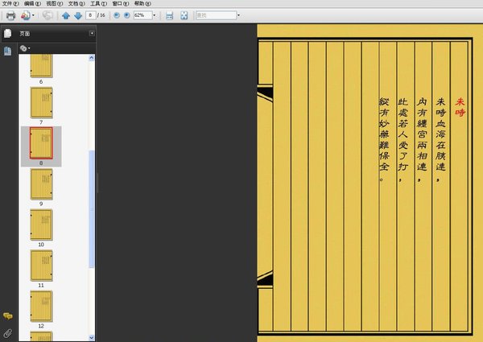Viewport: 483px width, 342px height.
Task: Go to previous page with up arrow
Action: tap(66, 15)
